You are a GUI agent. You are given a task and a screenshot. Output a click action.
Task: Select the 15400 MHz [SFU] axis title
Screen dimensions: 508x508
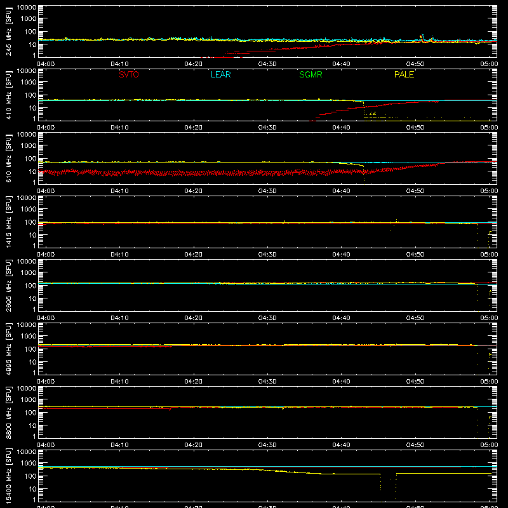8,476
